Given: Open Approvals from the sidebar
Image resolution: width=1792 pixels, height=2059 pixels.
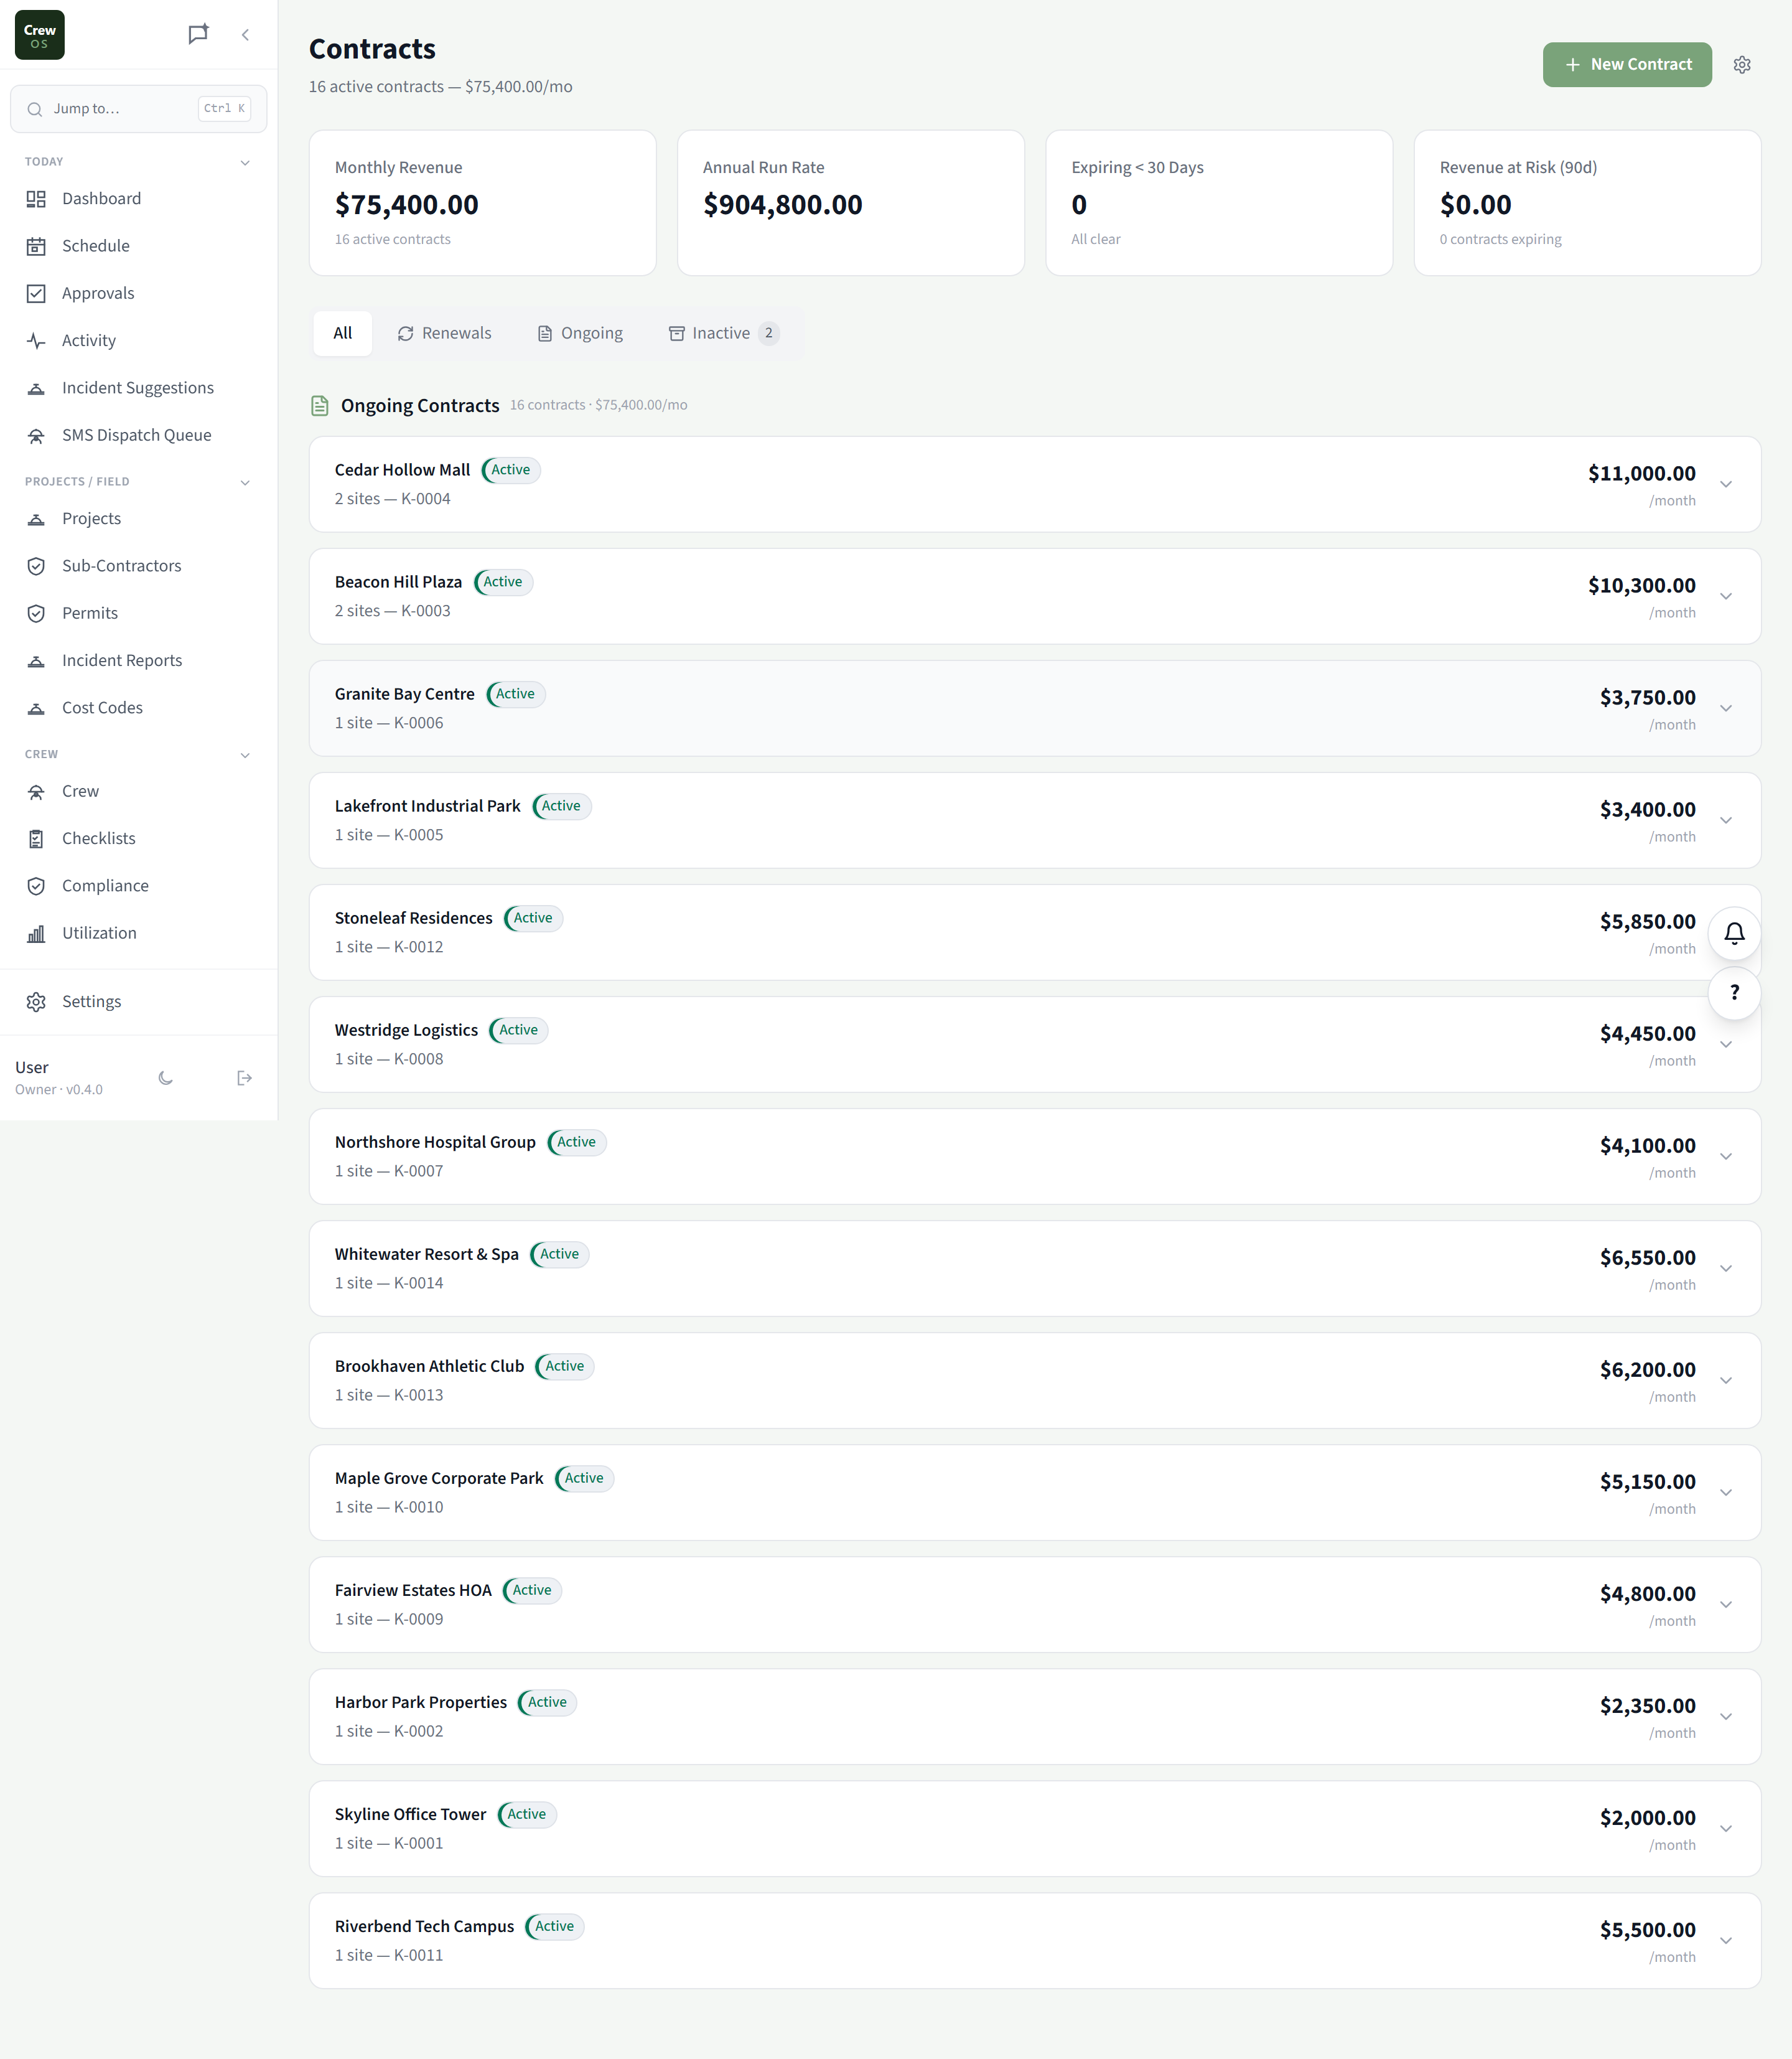Looking at the screenshot, I should [x=138, y=293].
